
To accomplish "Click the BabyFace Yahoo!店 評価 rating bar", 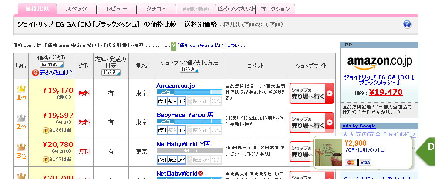I will [189, 121].
